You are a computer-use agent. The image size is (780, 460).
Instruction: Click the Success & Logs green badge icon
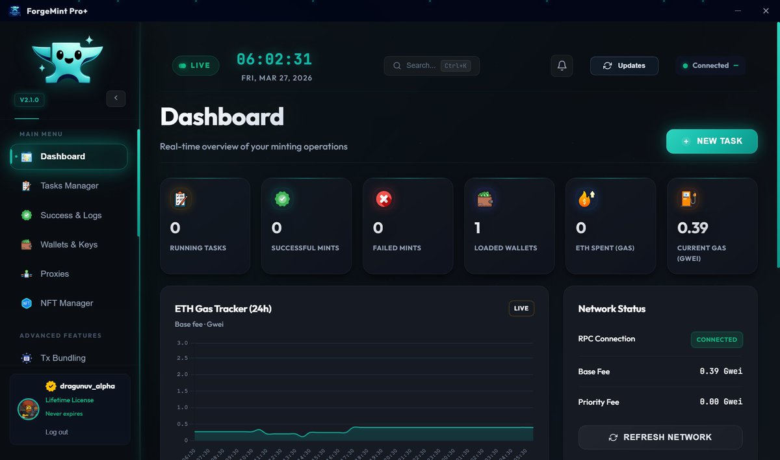tap(27, 215)
